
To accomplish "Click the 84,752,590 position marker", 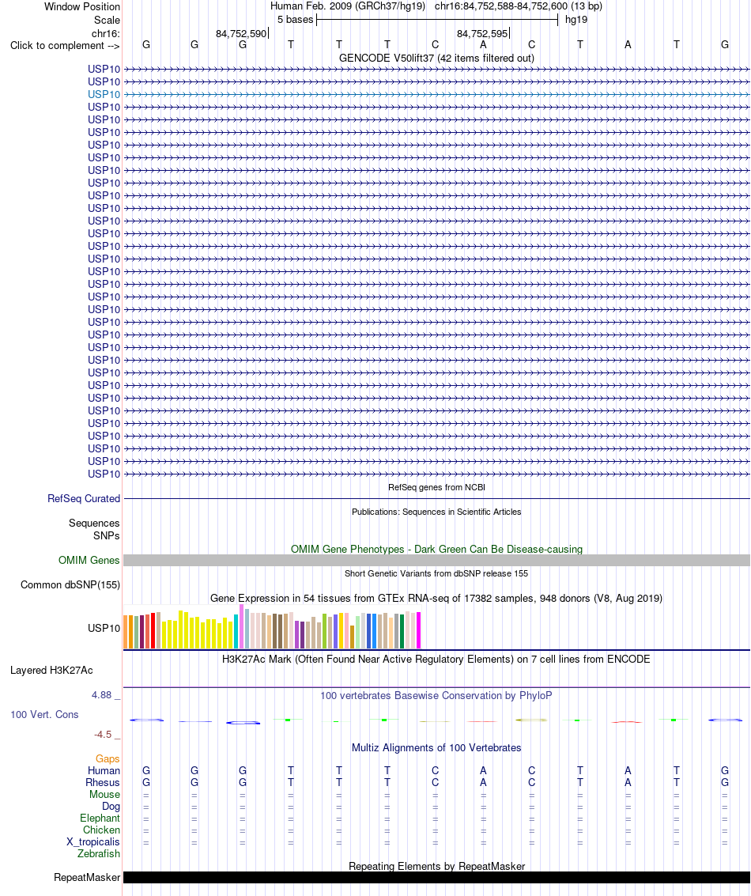I will point(241,34).
